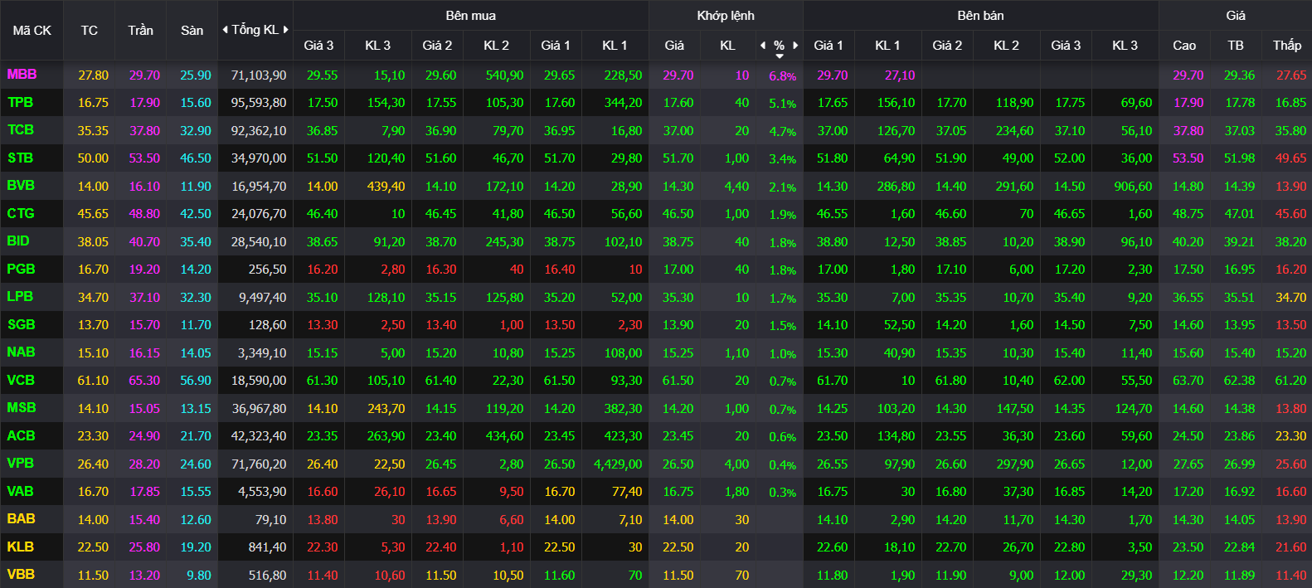1312x588 pixels.
Task: Click ACB average price 23.86
Action: click(1239, 436)
